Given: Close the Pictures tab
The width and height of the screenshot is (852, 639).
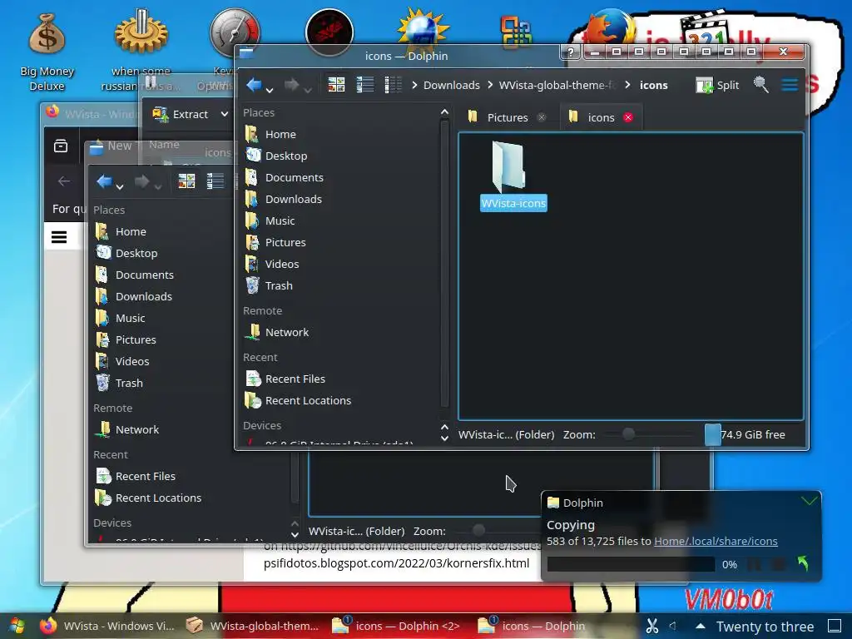Looking at the screenshot, I should [x=542, y=117].
